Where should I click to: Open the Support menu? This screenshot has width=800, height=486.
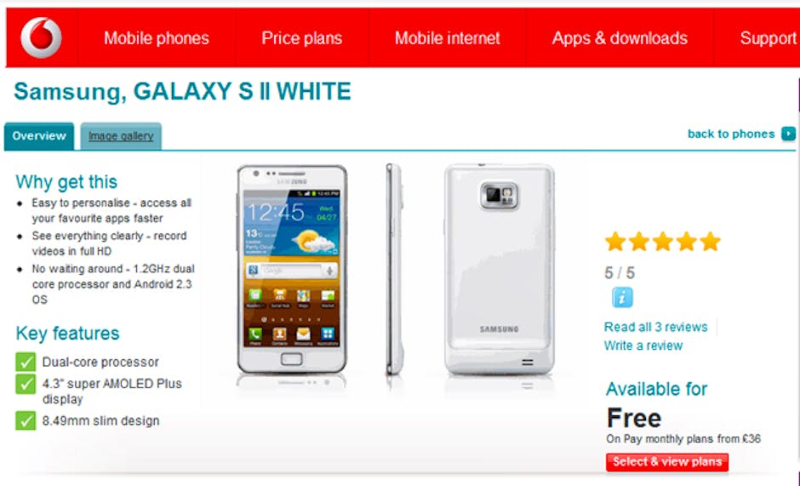click(x=768, y=37)
